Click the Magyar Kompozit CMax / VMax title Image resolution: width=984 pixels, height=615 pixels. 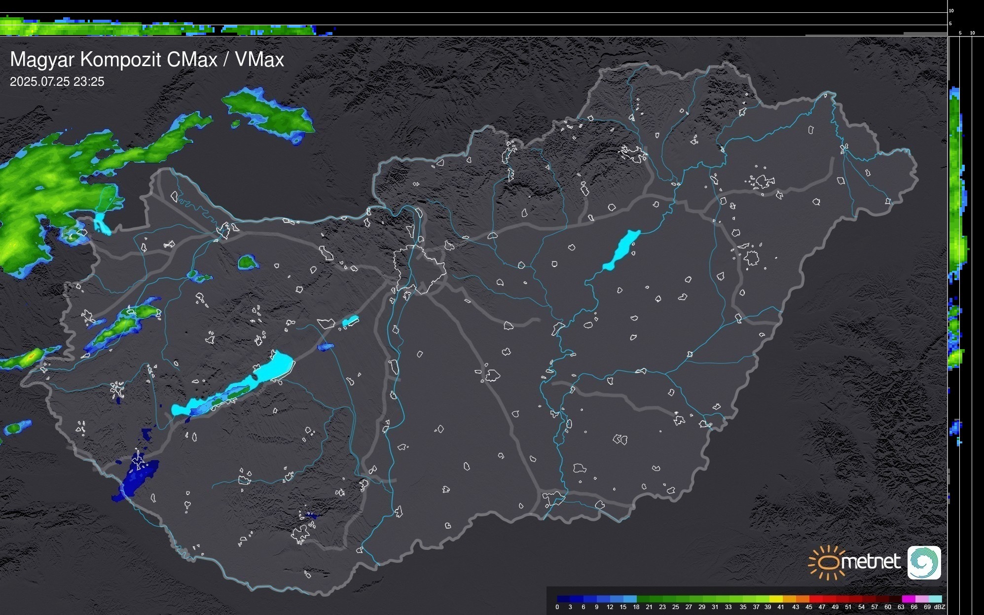coord(147,60)
